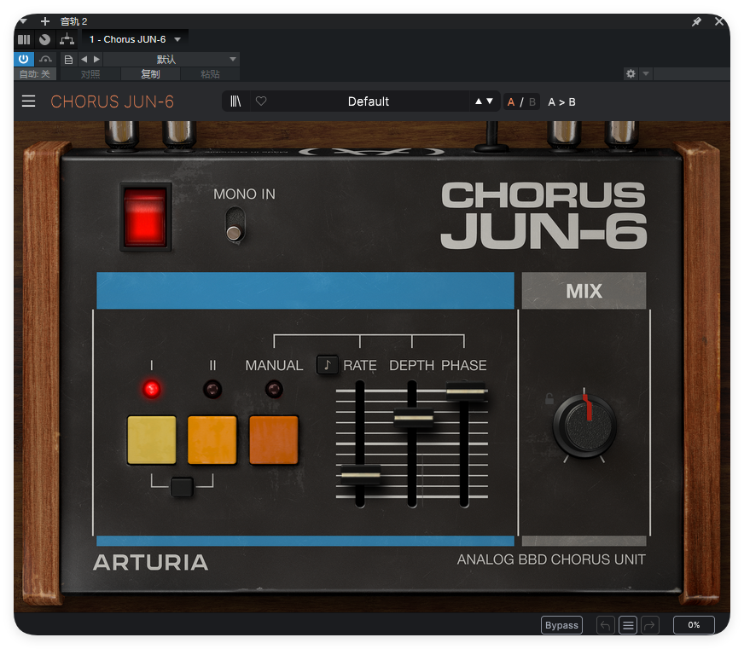Click the 对照 compare button
The image size is (744, 649).
point(90,74)
